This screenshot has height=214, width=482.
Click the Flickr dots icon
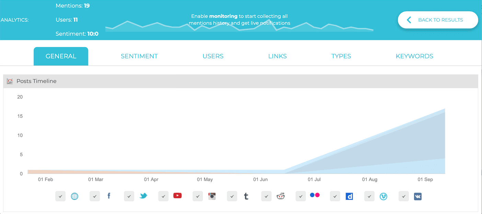point(315,195)
